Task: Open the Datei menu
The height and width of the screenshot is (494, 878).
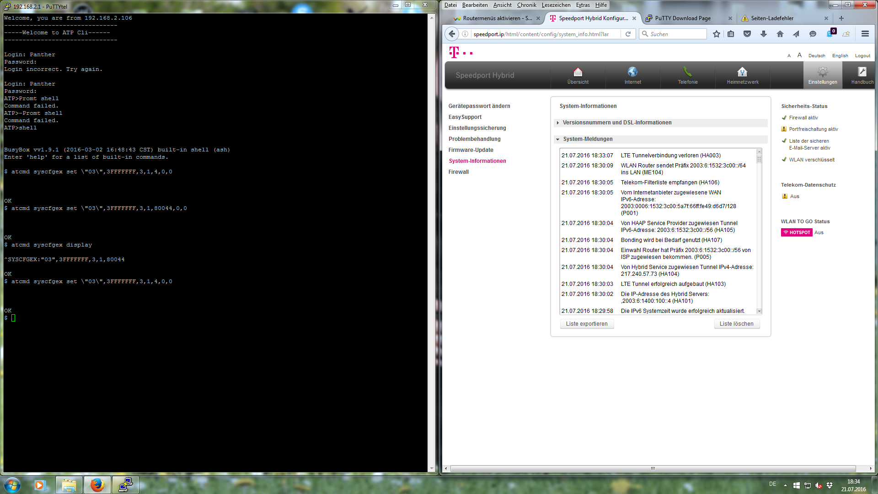Action: [450, 5]
